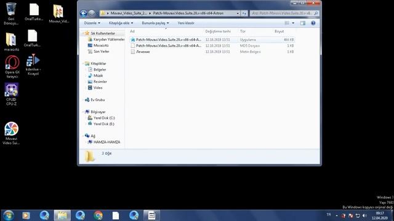
Task: Open Explorer help via the question mark icon
Action: (313, 23)
